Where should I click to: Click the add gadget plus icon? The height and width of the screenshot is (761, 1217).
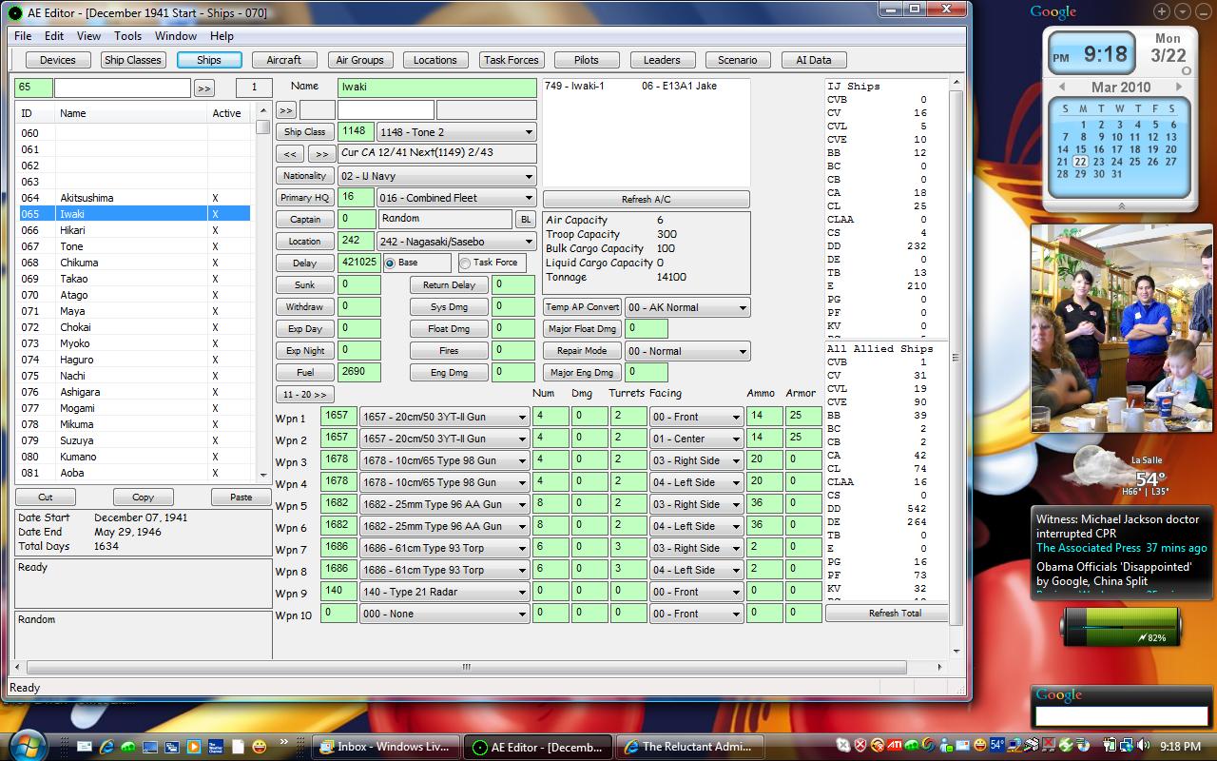coord(1162,11)
